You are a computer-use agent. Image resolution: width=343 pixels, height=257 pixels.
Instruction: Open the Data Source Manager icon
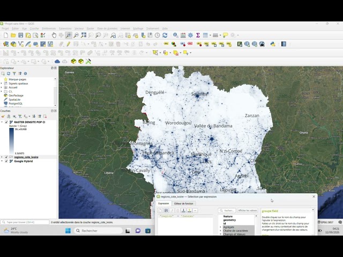[6, 44]
